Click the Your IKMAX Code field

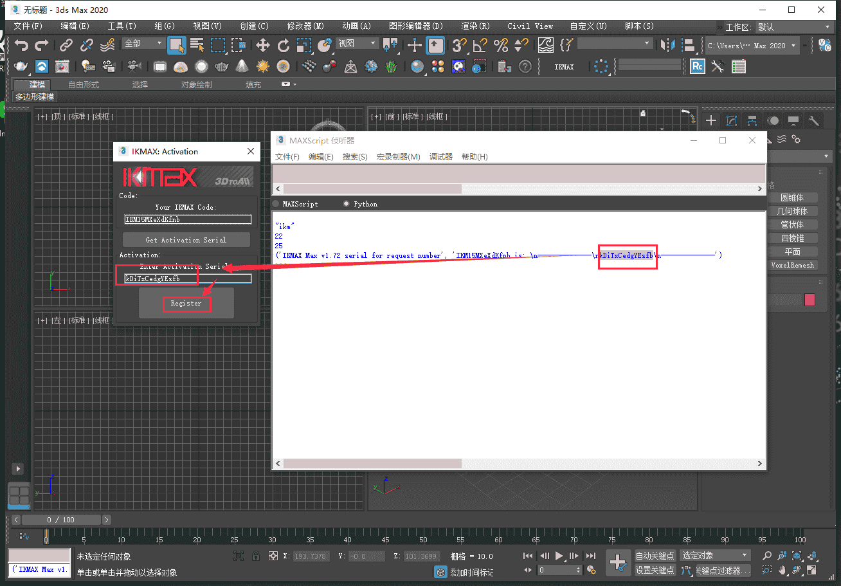188,219
